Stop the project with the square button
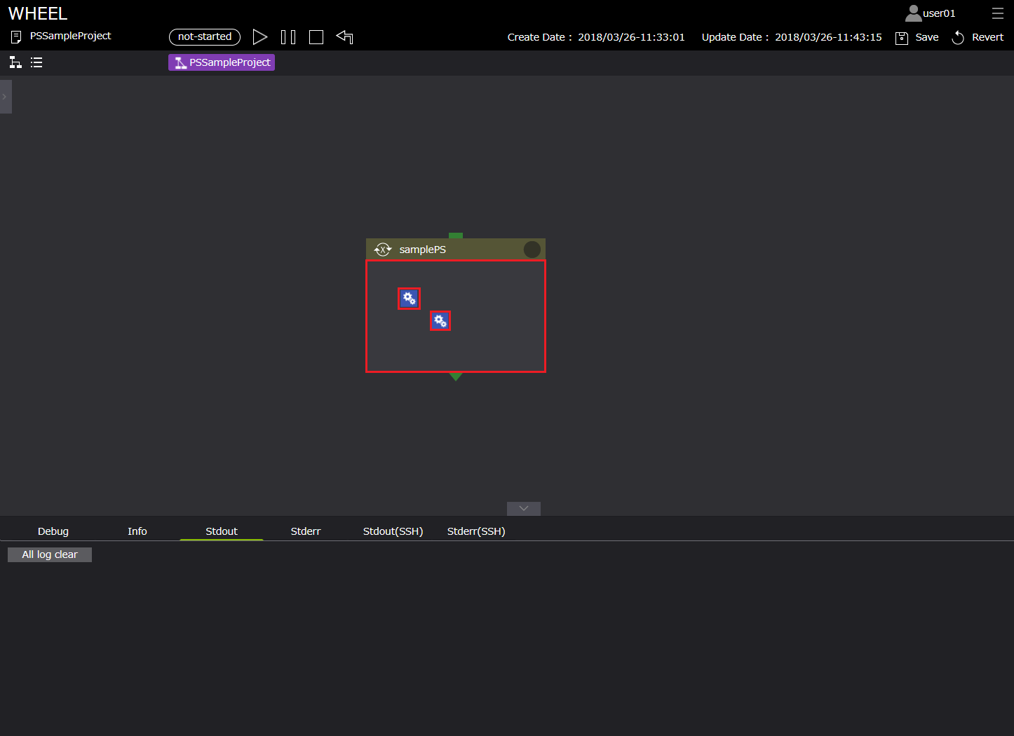1014x736 pixels. click(316, 37)
